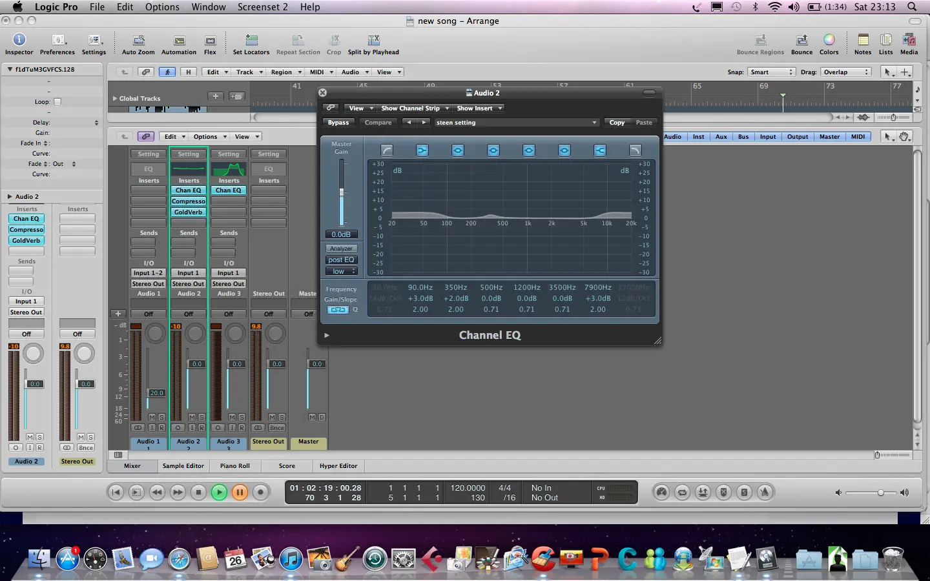Click Compare in the Channel EQ
This screenshot has width=930, height=581.
(x=378, y=123)
